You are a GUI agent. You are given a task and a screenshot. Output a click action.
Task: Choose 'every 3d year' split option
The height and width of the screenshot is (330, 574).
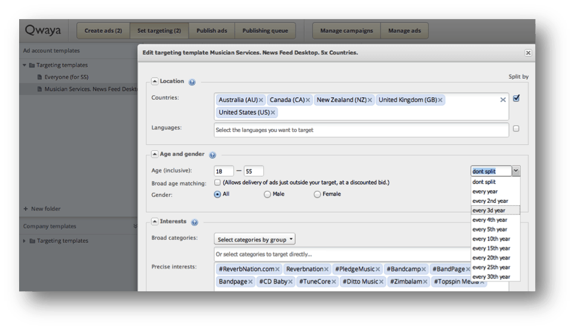(x=495, y=211)
